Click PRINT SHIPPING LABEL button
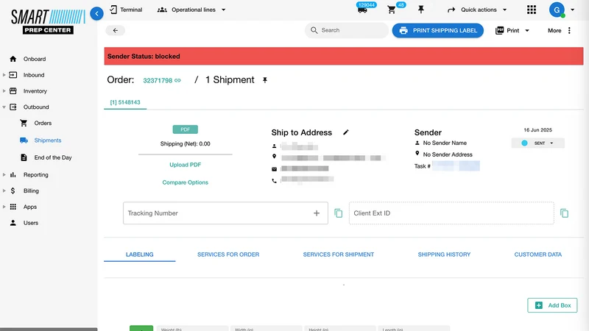589x331 pixels. pos(438,30)
